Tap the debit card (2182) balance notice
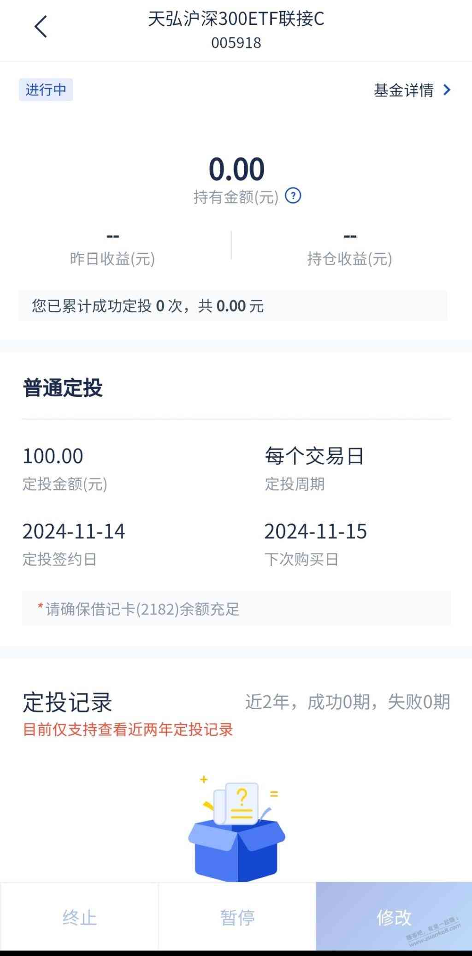Screen dimensions: 472x956 click(236, 609)
